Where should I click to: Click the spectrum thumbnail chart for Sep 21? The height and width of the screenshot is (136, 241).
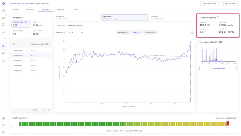(218, 55)
